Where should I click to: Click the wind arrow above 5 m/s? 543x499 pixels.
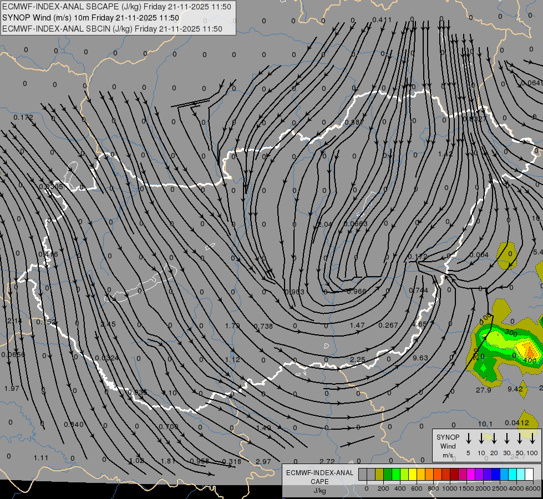(x=468, y=439)
